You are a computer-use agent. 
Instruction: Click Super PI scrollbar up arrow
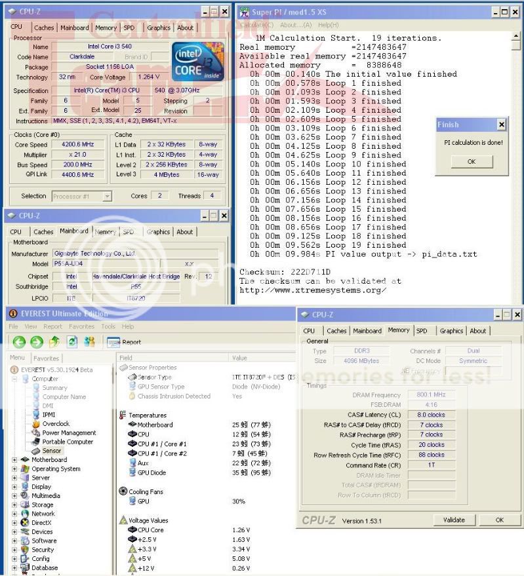click(516, 36)
